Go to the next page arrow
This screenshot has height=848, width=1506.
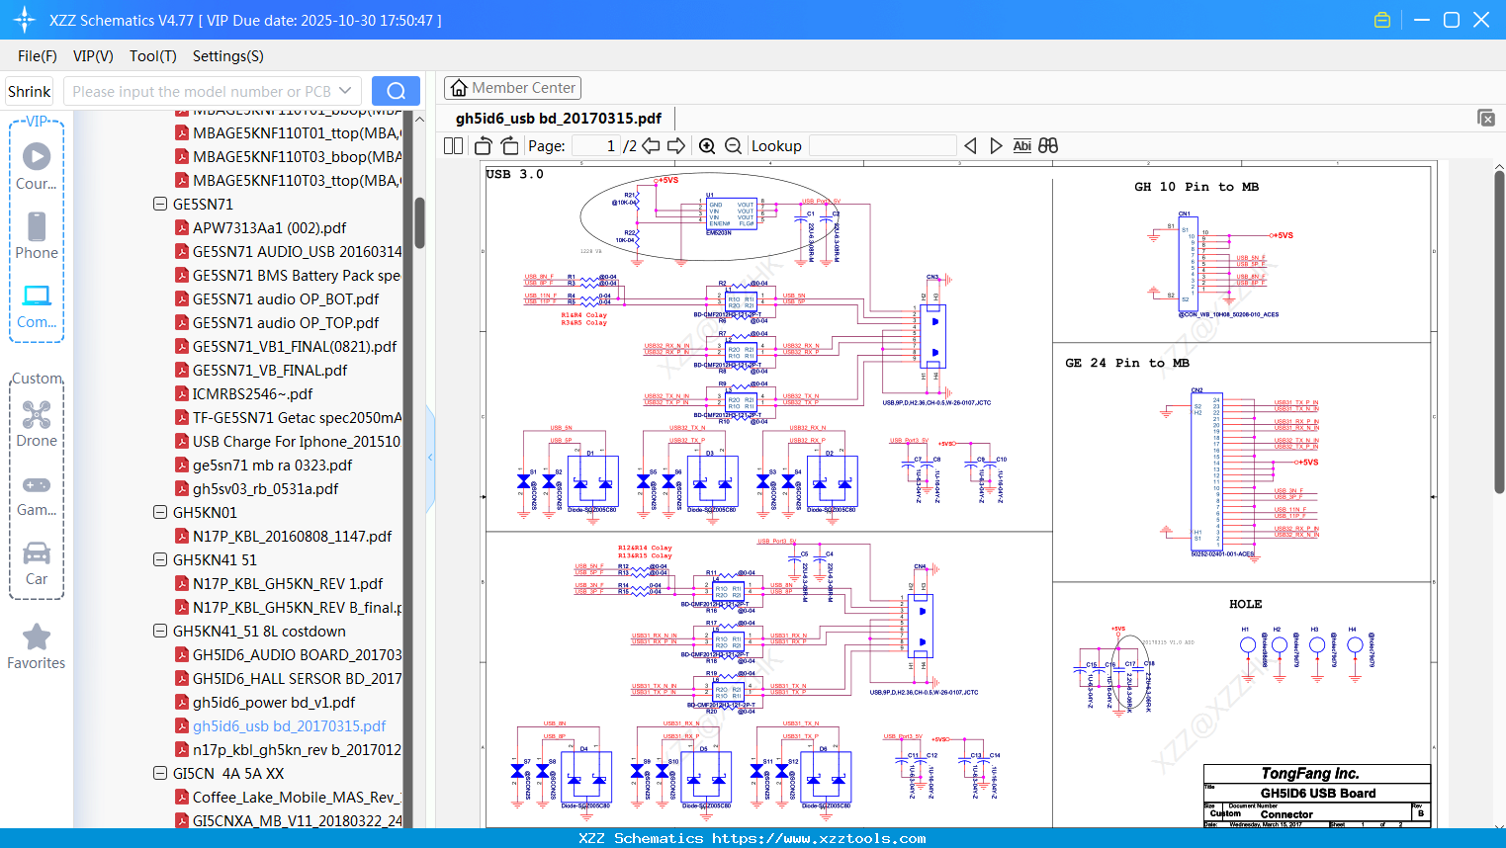tap(676, 146)
